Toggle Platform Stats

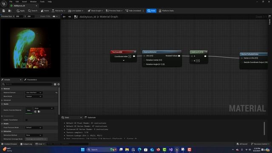[166, 11]
